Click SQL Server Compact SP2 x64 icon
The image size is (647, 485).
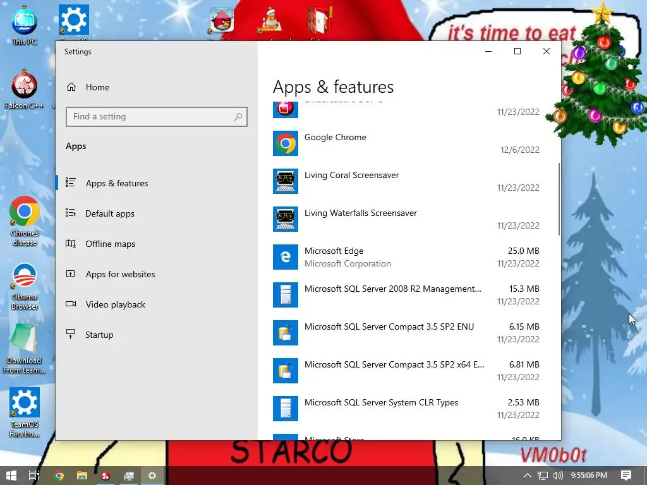[x=286, y=371]
